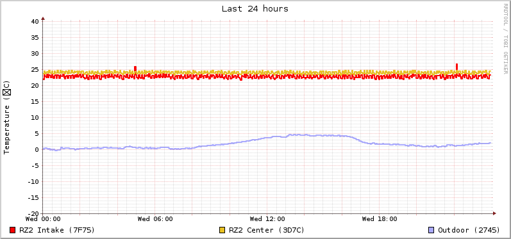Click the 25 value on temperature axis
Viewport: 511px width, 239px height.
[x=35, y=70]
